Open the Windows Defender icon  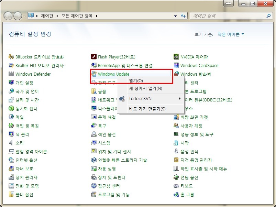click(x=11, y=74)
